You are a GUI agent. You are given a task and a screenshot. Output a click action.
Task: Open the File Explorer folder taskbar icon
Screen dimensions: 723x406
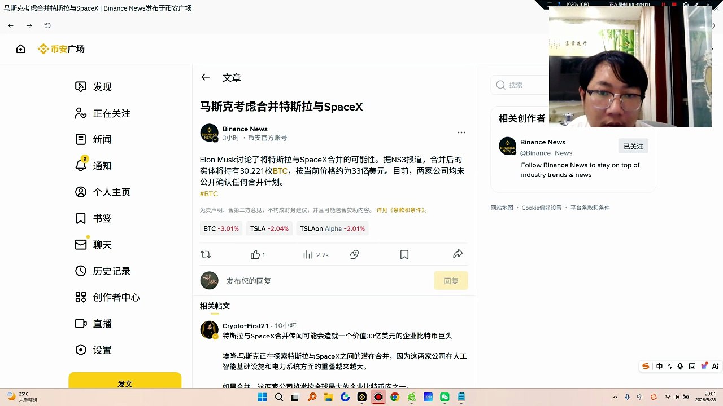point(328,397)
